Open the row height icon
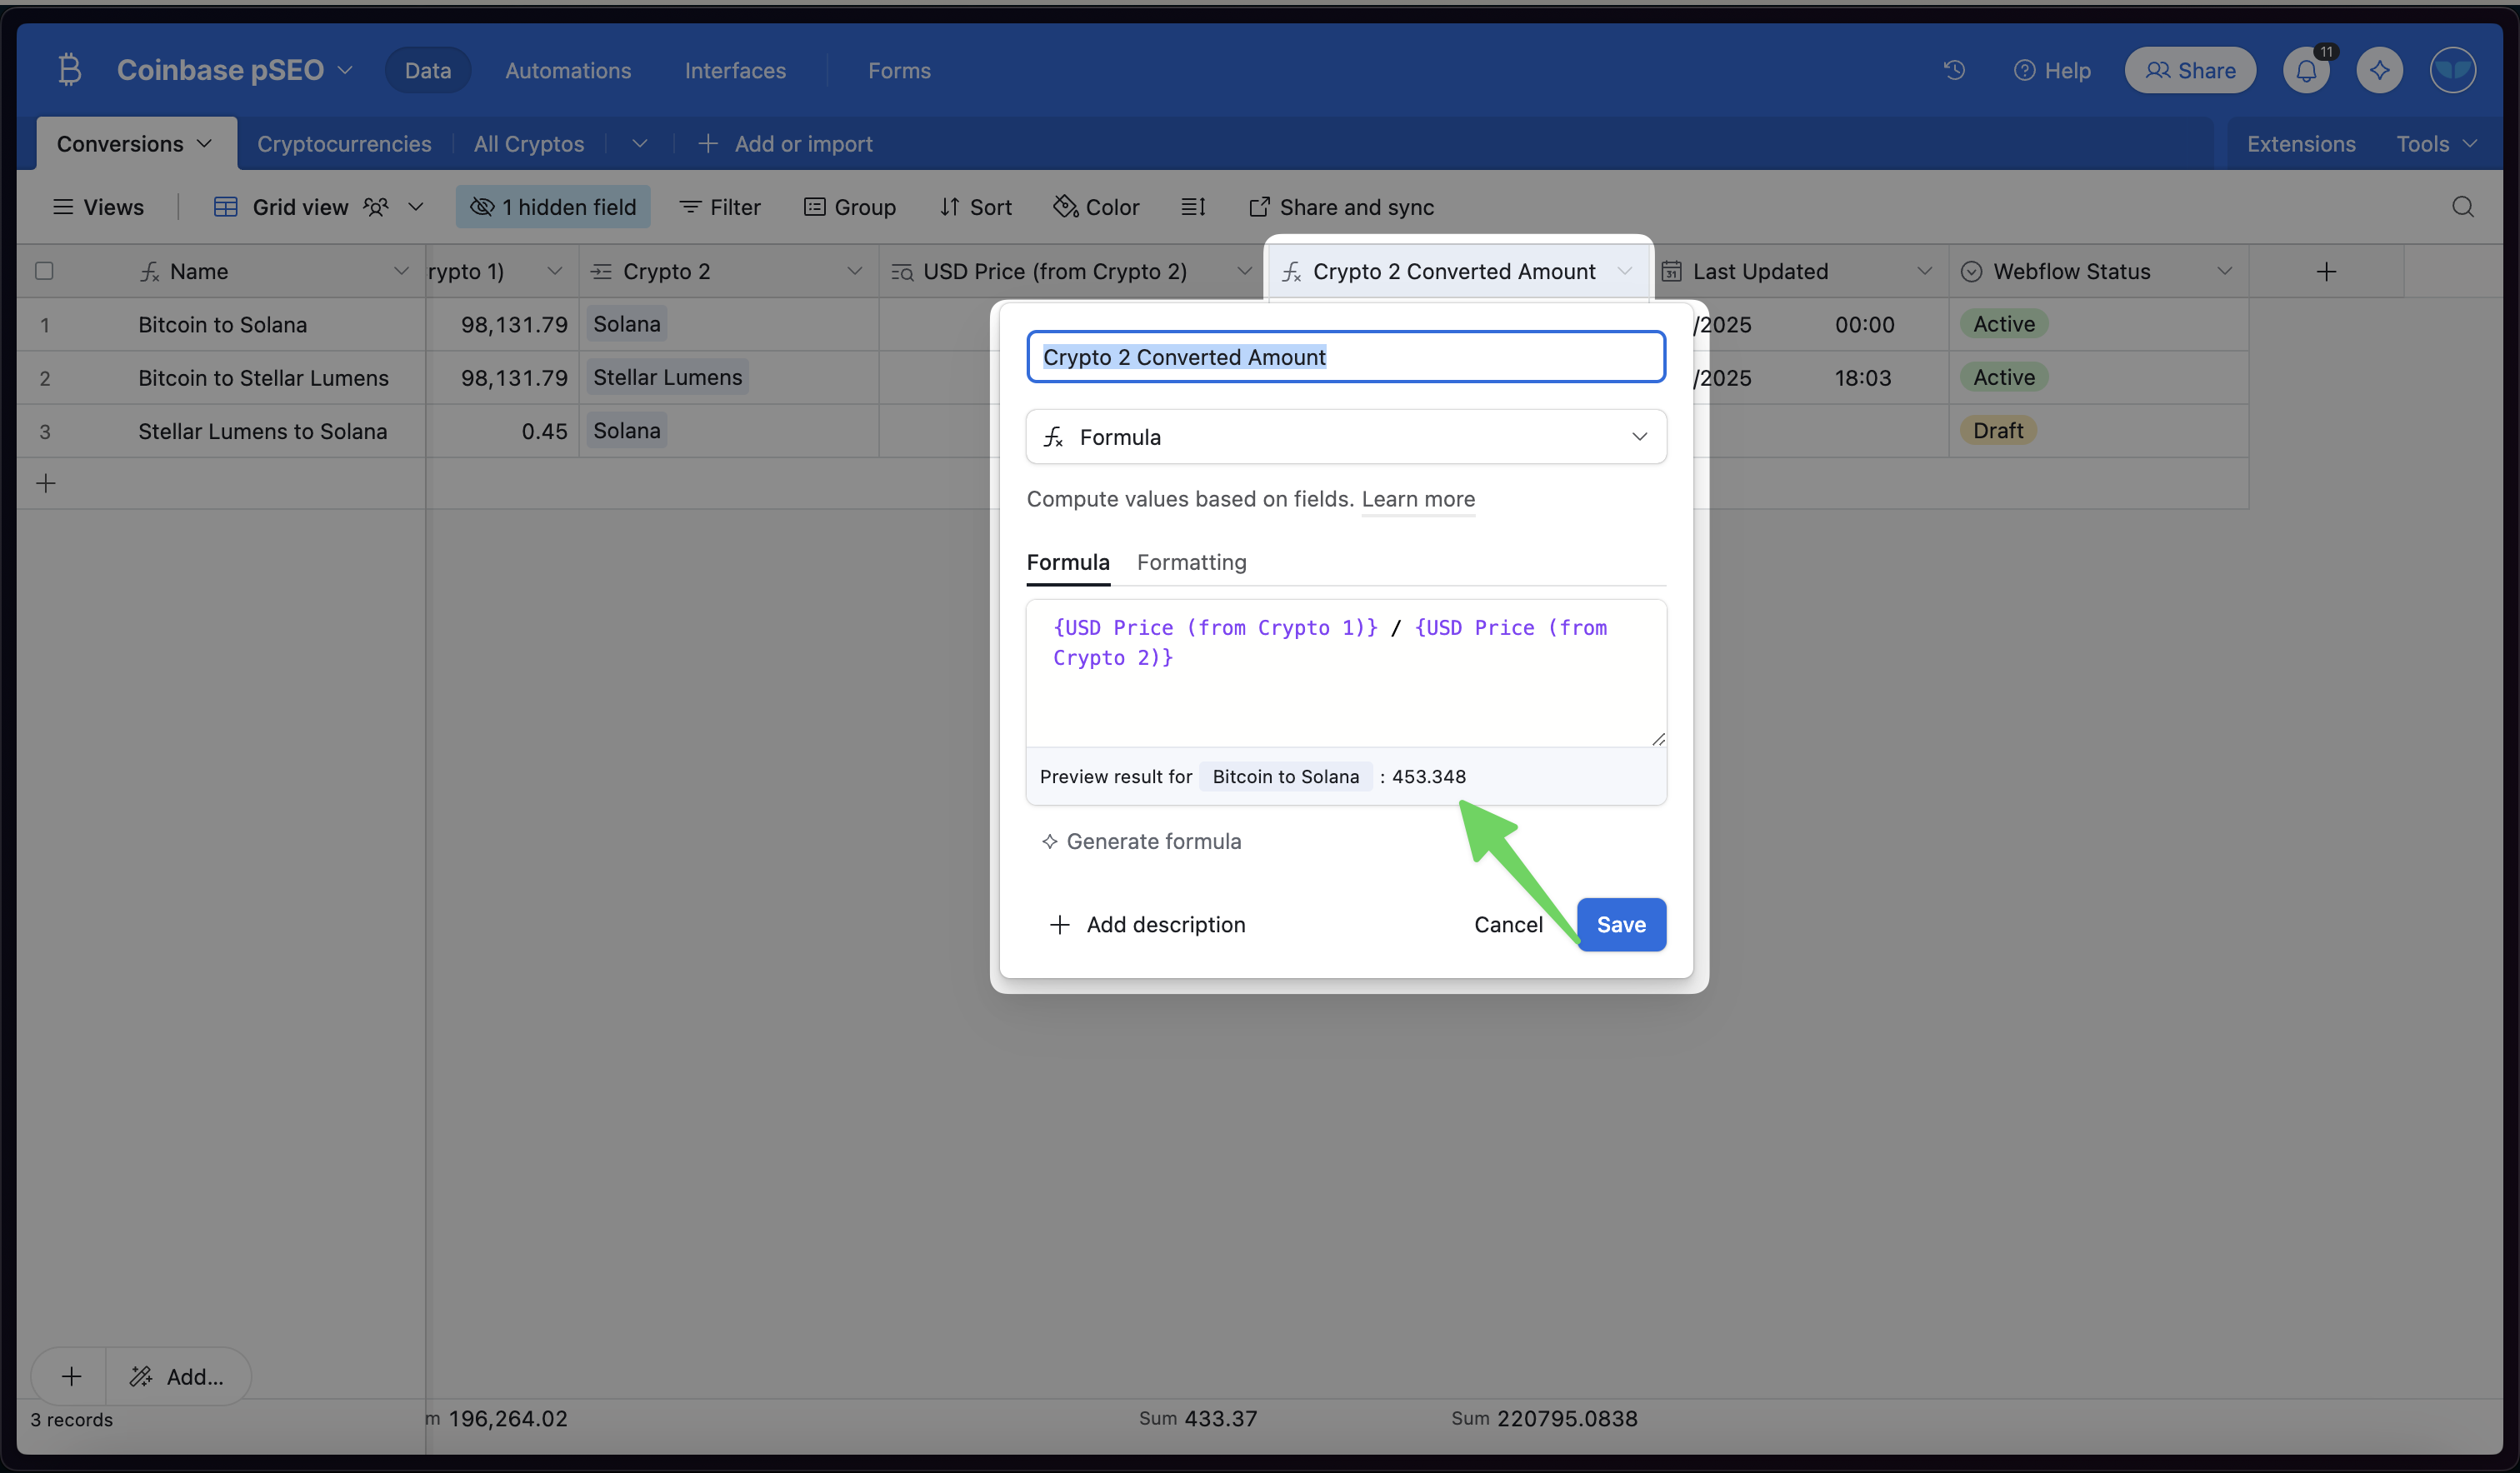This screenshot has width=2520, height=1473. tap(1193, 207)
